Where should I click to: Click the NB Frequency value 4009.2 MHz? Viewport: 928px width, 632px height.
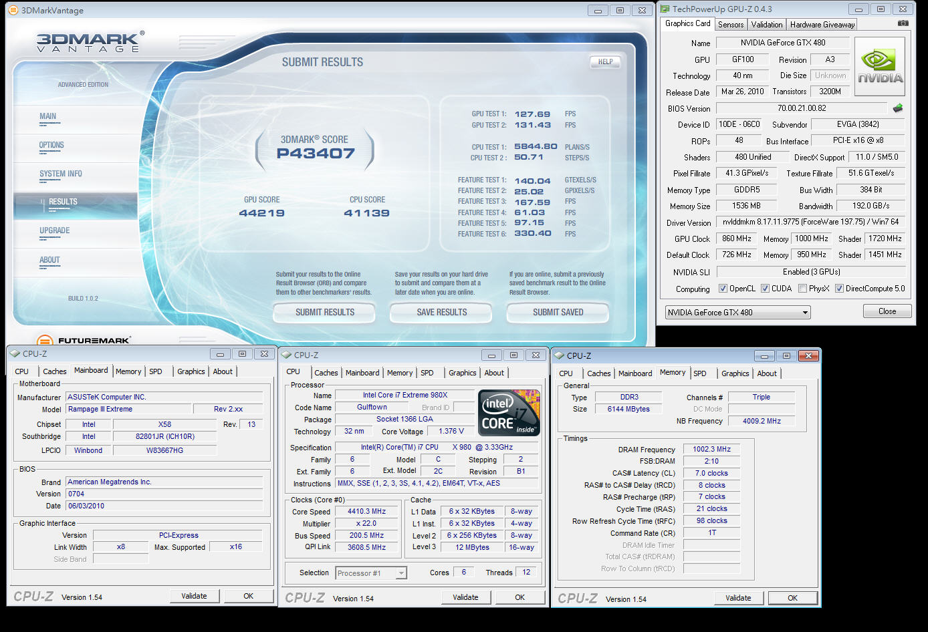(762, 421)
